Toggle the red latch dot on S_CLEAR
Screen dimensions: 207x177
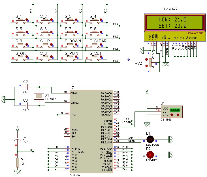click(x=101, y=44)
